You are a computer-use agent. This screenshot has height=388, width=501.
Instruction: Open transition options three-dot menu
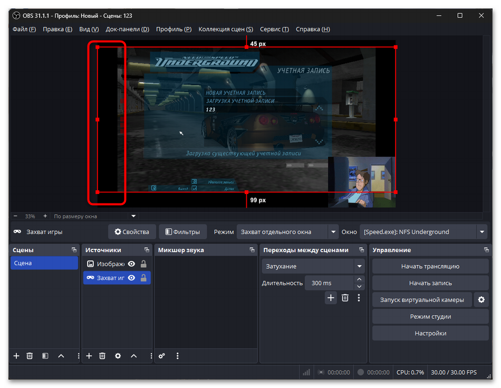359,298
